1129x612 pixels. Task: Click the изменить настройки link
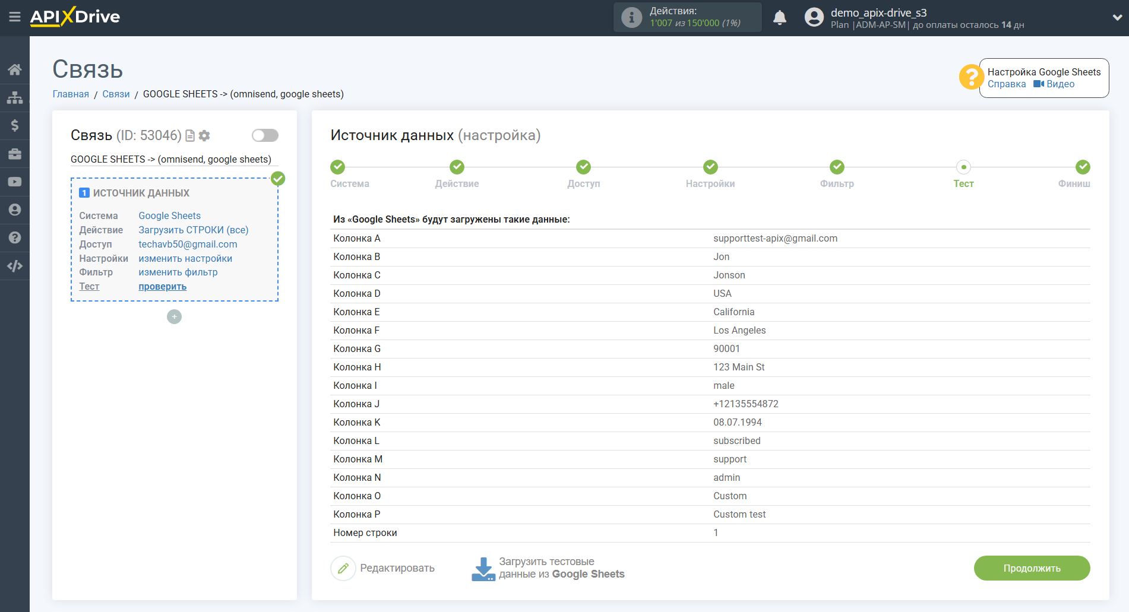(185, 259)
